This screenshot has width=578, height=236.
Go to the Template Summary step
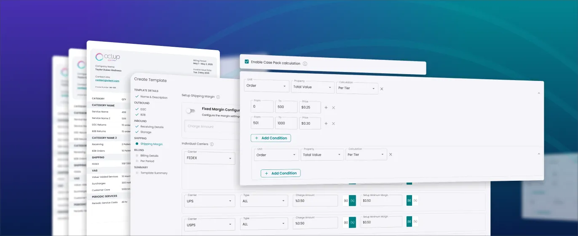[x=154, y=173]
